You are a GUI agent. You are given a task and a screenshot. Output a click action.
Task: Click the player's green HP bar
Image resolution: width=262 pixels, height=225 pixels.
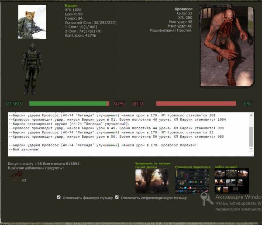[69, 104]
